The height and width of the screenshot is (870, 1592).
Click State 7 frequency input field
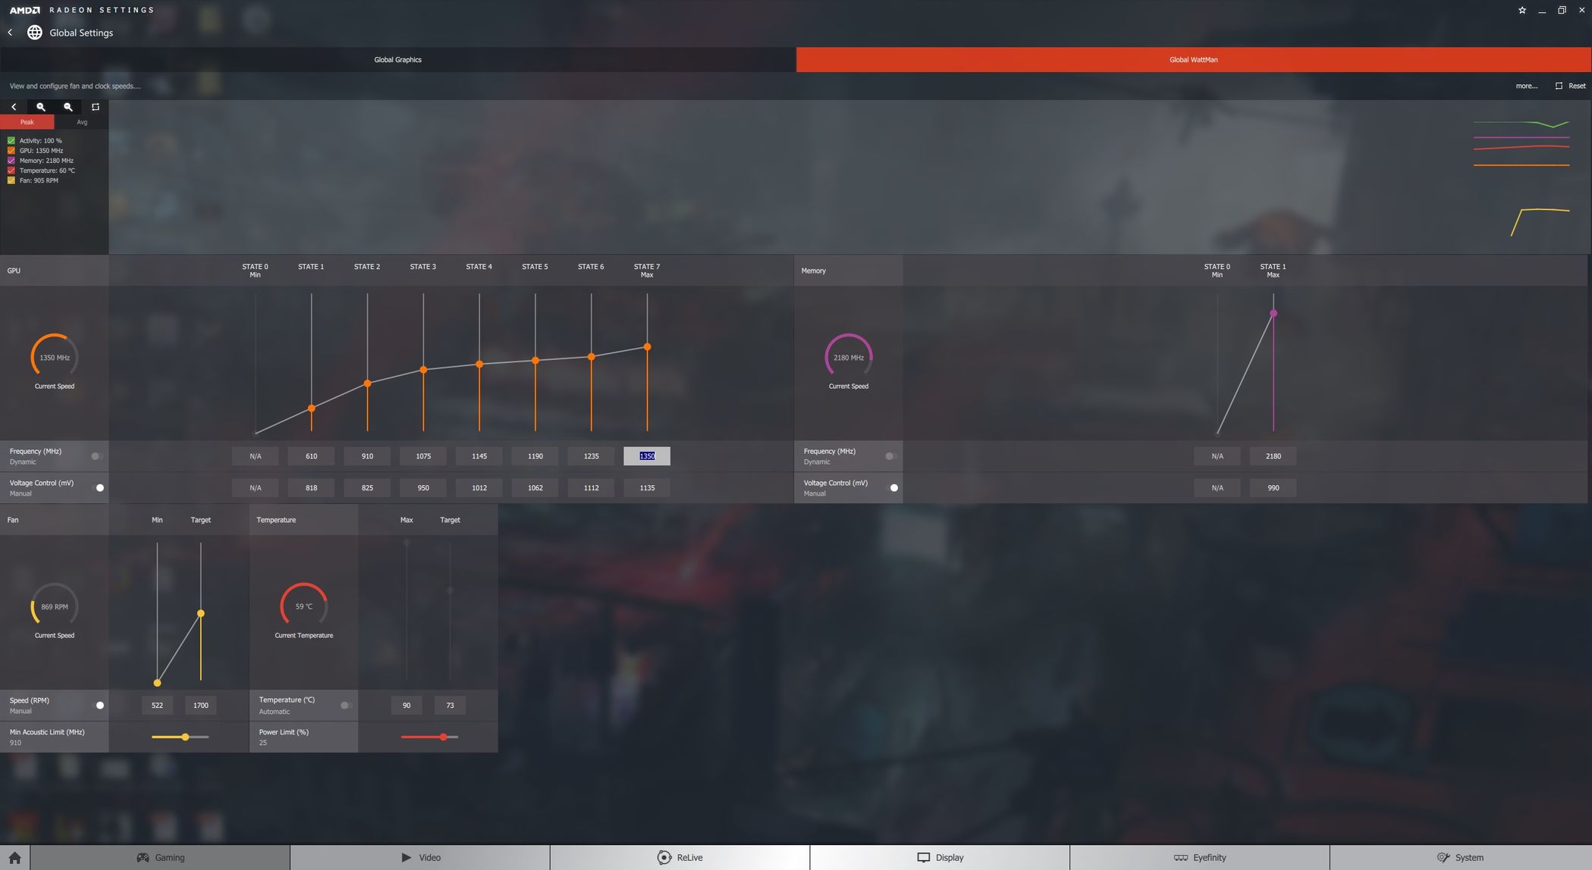pos(646,456)
